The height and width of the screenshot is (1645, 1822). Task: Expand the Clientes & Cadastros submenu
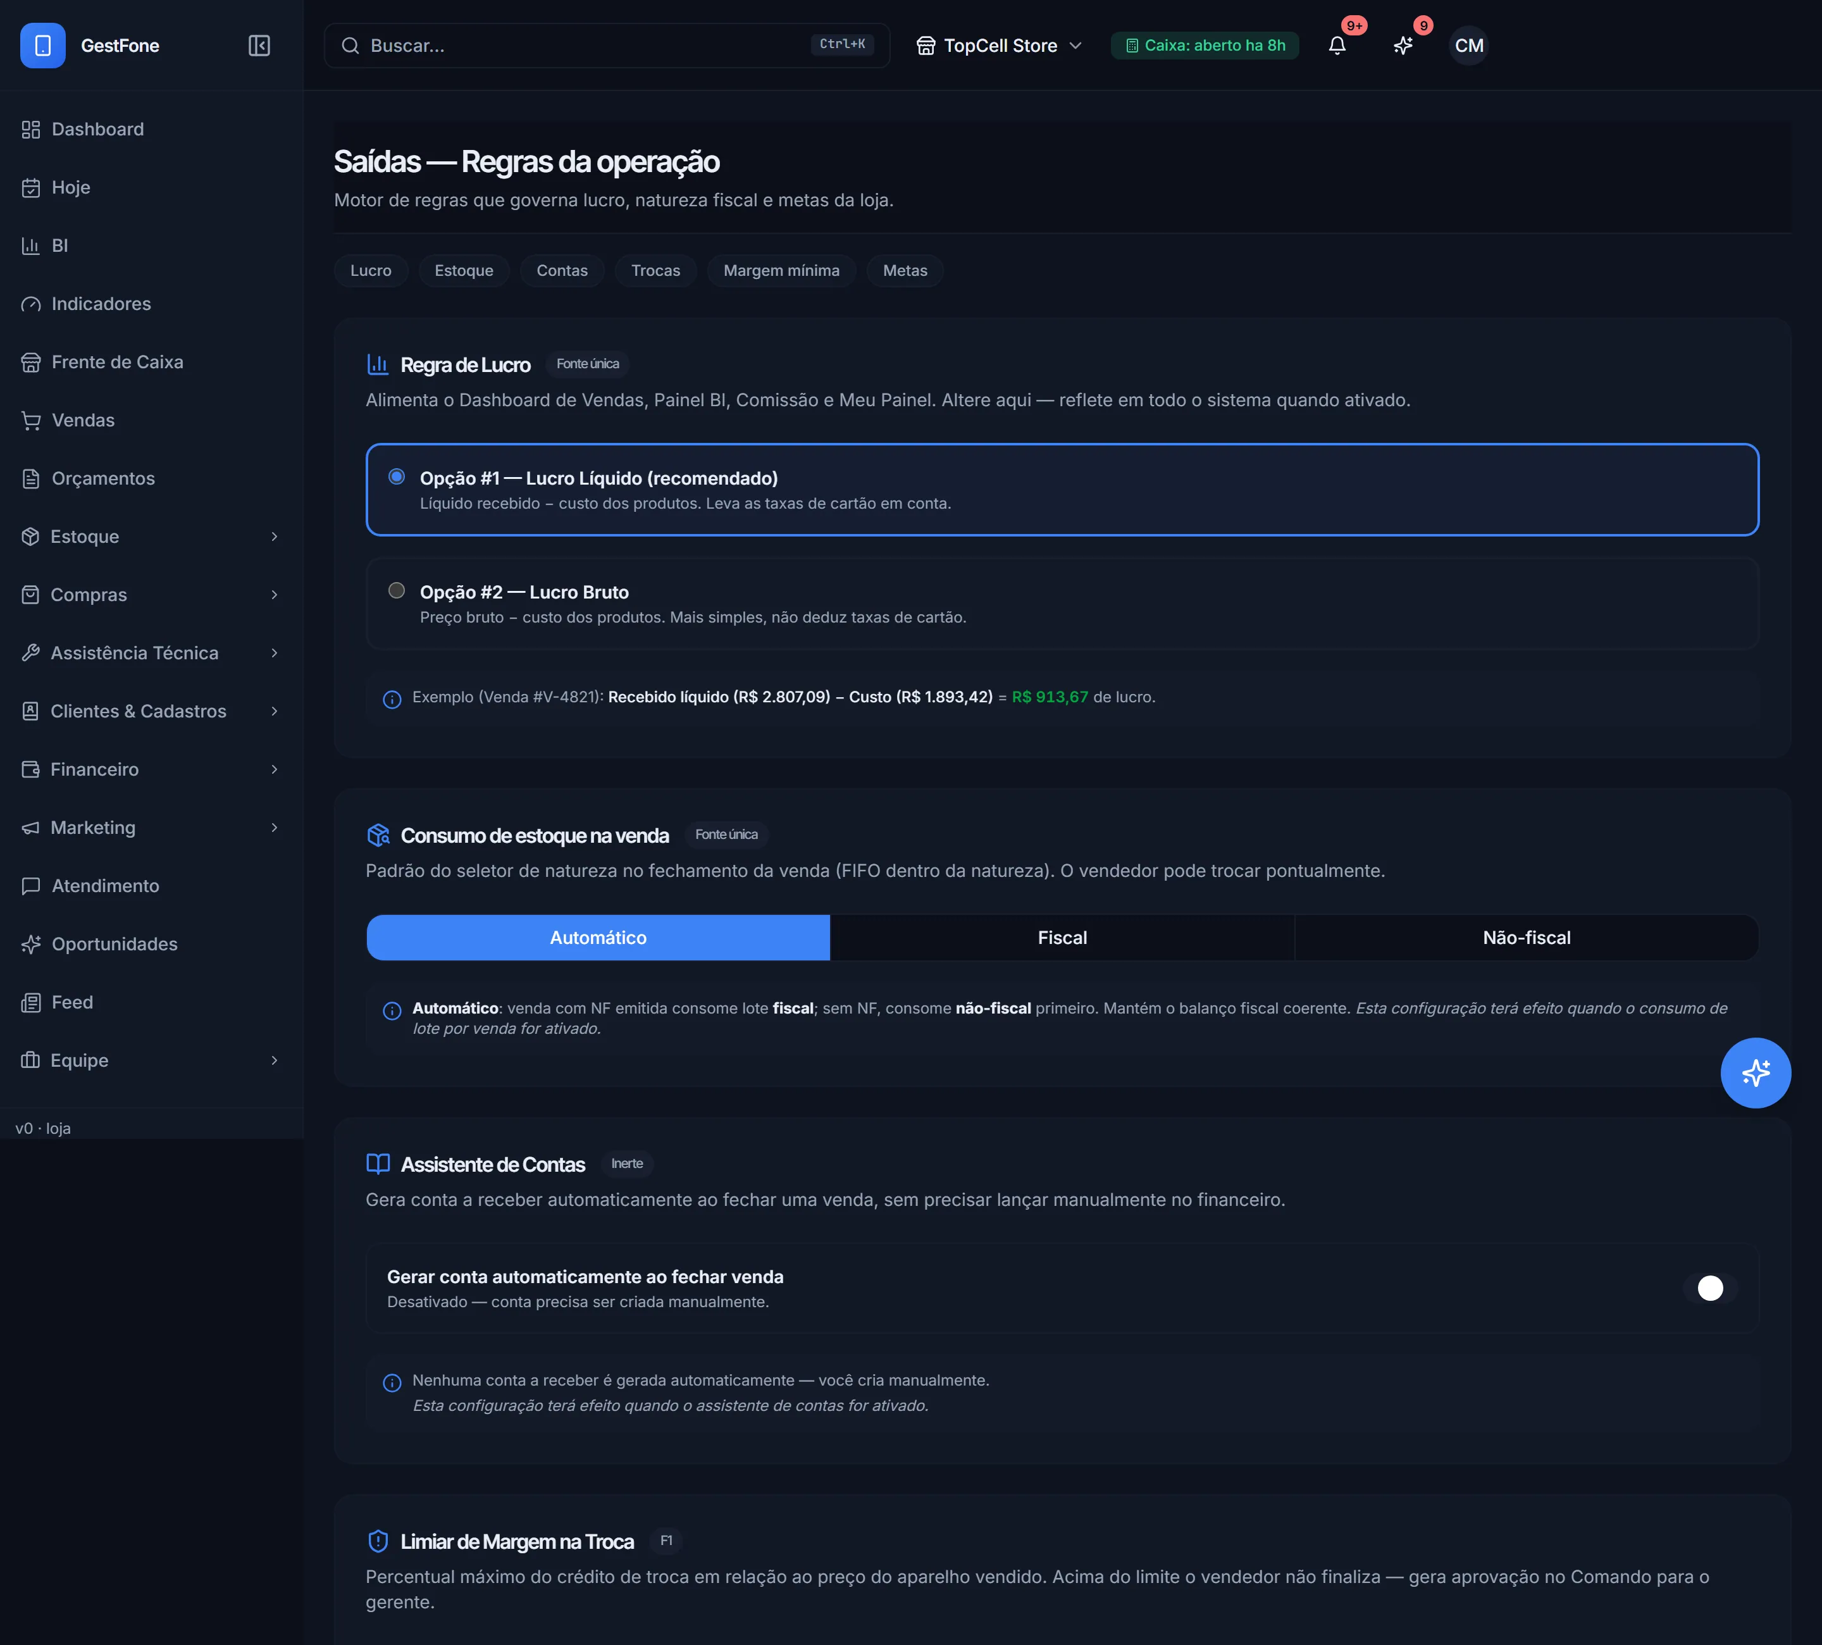click(275, 711)
